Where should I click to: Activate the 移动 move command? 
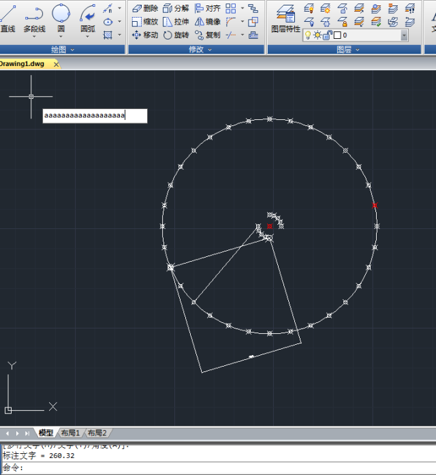click(145, 35)
